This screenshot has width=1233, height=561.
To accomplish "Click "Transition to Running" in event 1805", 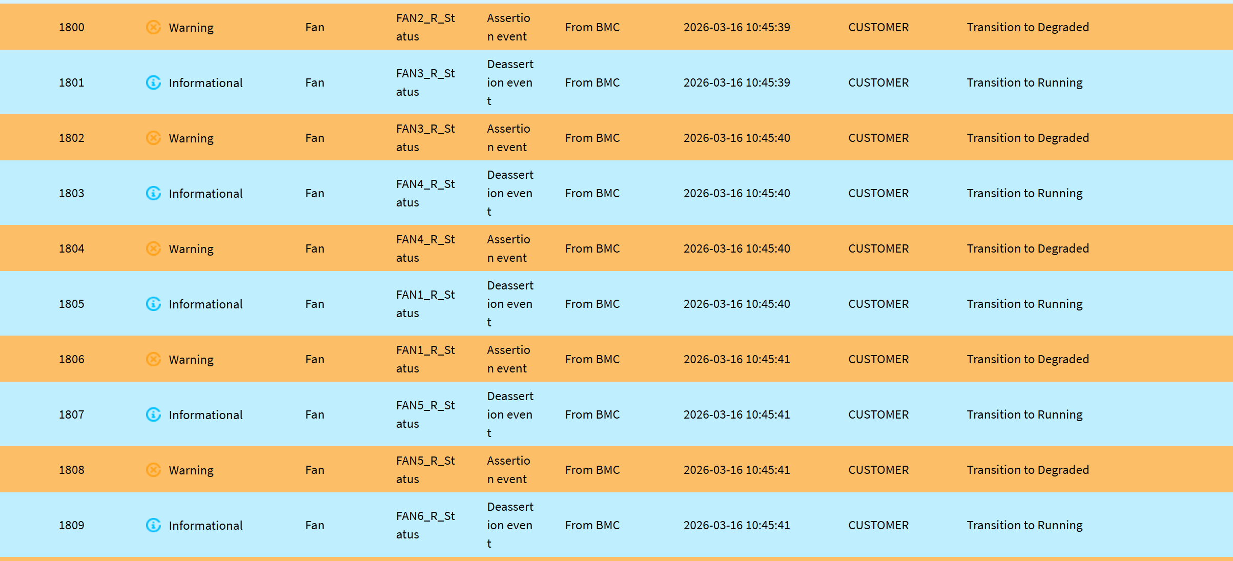I will pos(1024,304).
